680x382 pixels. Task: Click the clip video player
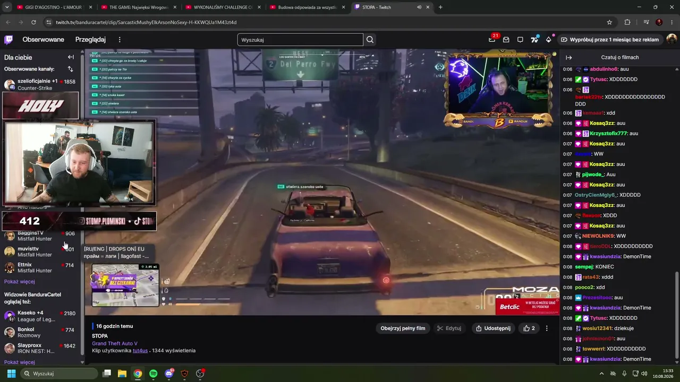pos(321,182)
